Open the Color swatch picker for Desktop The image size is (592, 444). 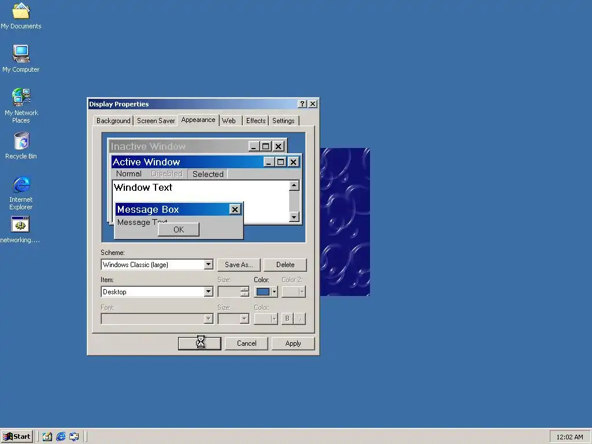pyautogui.click(x=266, y=291)
